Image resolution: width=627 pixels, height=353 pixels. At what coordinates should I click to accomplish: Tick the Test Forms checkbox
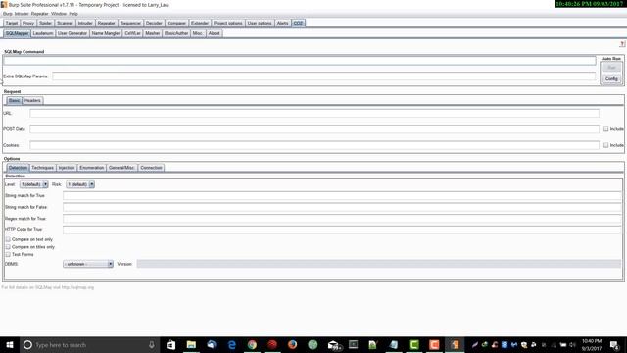[8, 254]
